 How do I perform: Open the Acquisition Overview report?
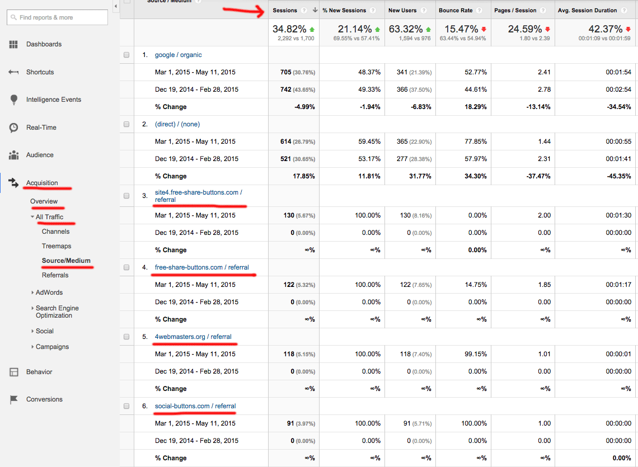[44, 201]
